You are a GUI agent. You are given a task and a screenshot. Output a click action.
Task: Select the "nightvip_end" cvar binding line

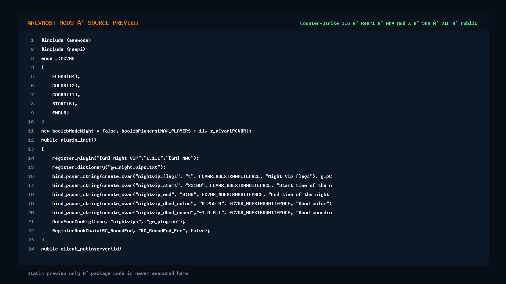(x=191, y=194)
